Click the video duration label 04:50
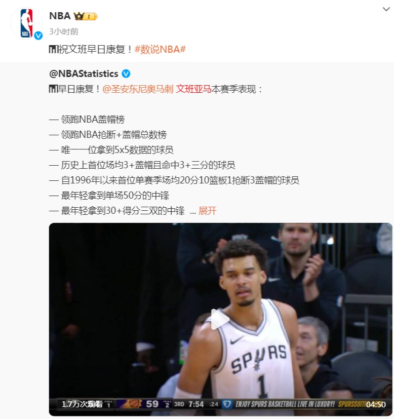The height and width of the screenshot is (419, 394). coord(376,405)
